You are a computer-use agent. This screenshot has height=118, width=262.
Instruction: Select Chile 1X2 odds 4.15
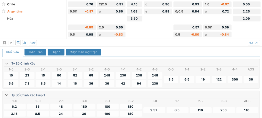[135, 4]
